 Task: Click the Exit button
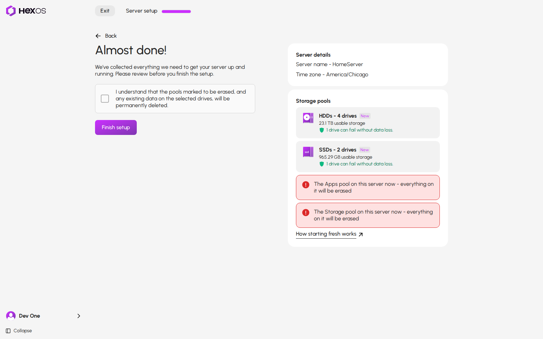[105, 11]
